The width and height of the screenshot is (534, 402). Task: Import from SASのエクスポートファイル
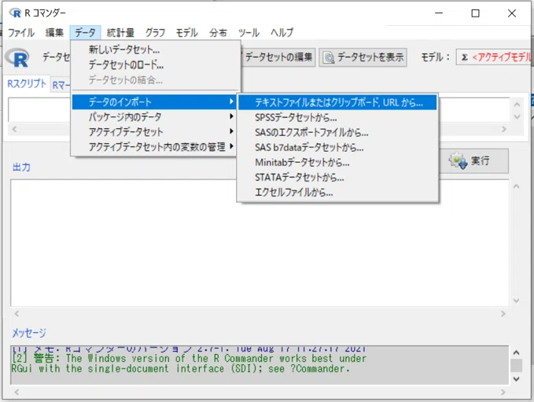(x=337, y=132)
